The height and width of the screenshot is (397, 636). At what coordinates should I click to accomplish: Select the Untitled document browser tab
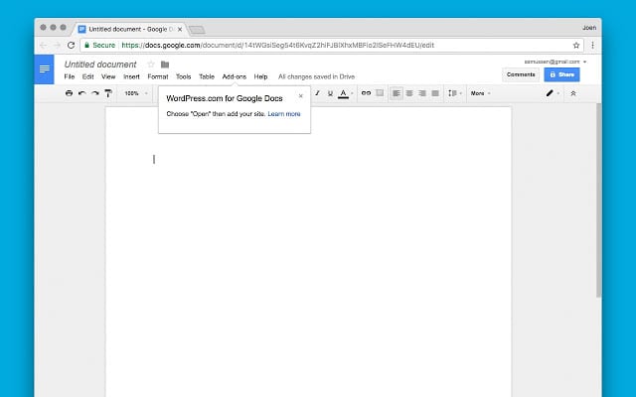coord(130,29)
